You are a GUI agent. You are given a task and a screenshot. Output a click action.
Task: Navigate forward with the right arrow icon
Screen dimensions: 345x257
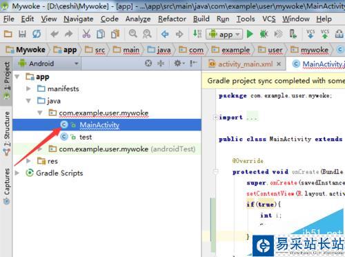coord(179,34)
